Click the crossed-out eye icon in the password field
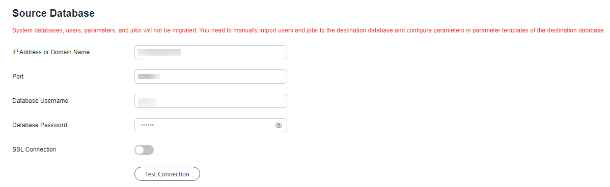The image size is (610, 187). 278,126
